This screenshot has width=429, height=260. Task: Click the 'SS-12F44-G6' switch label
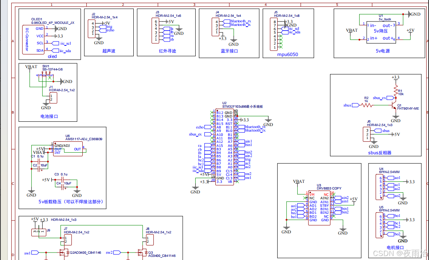[x=52, y=70]
